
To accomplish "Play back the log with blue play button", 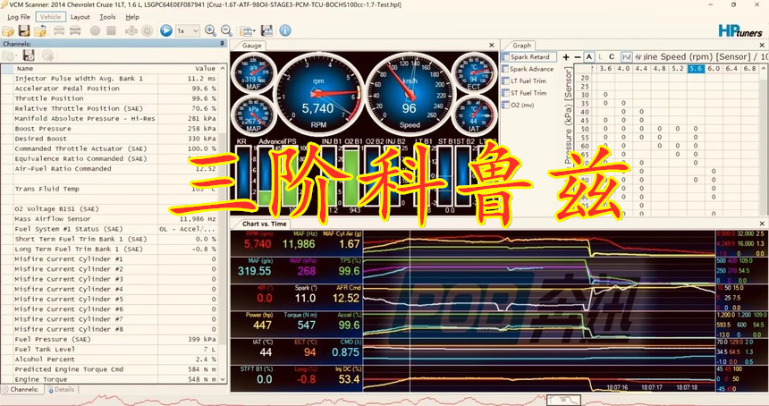I will coord(166,31).
